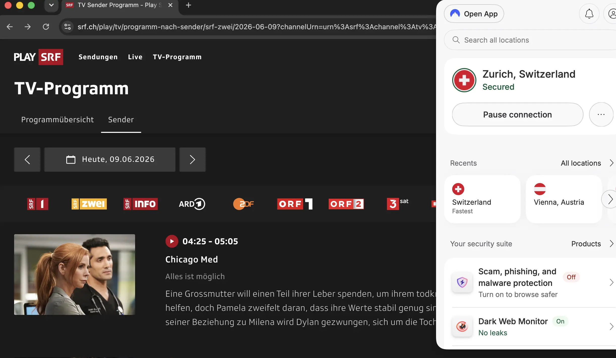Open the Sendungen menu
The height and width of the screenshot is (358, 616).
tap(98, 57)
